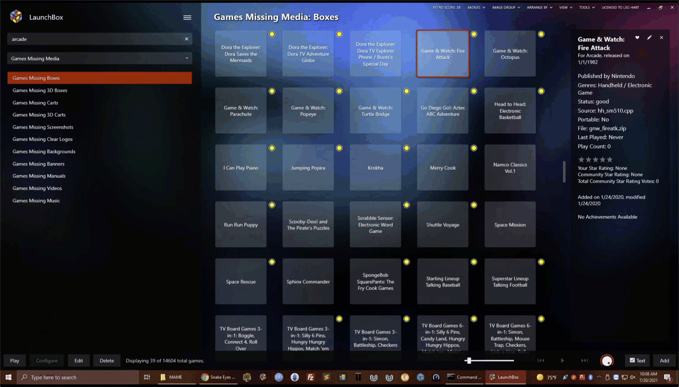Adjust the box size zoom slider
679x387 pixels.
tap(469, 360)
